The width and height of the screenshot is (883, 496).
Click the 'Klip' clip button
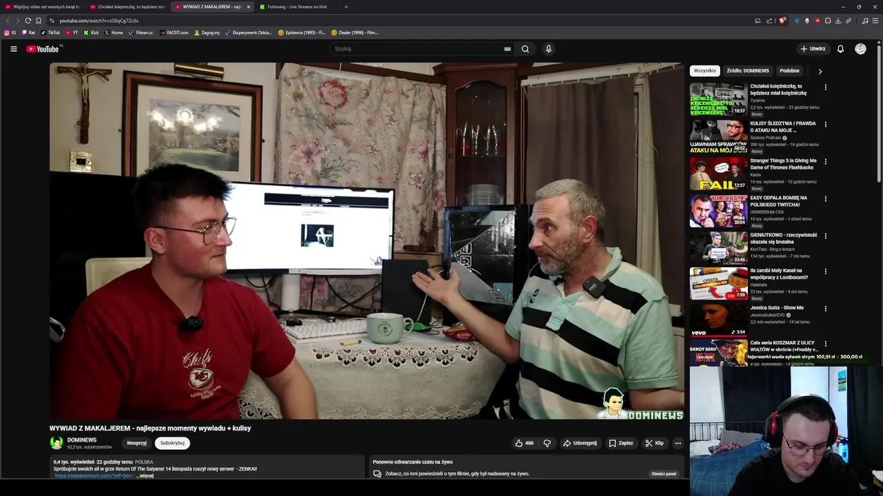click(x=655, y=443)
